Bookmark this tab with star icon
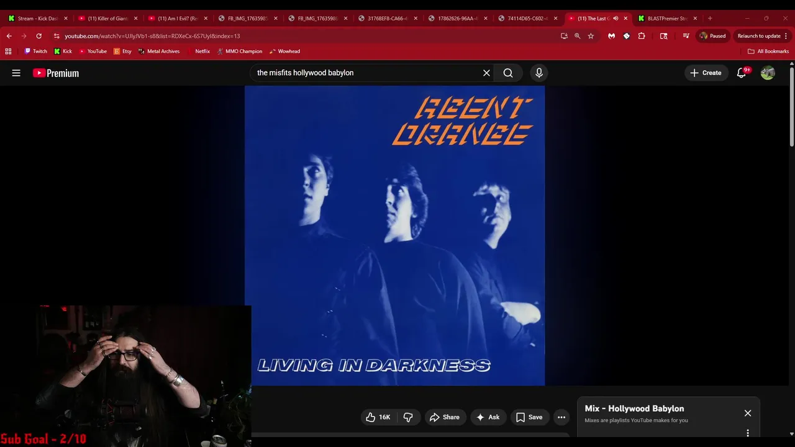 591,36
